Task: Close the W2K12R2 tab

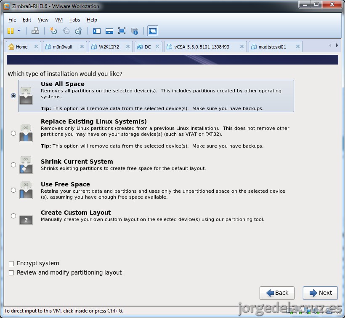Action: click(128, 46)
